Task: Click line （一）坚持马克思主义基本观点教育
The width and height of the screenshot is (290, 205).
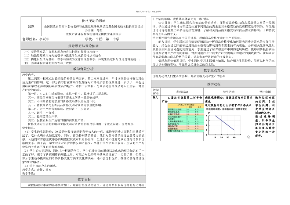Action: coord(60,52)
